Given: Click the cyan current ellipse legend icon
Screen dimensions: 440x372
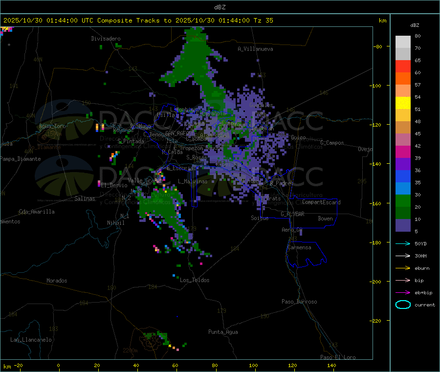Looking at the screenshot, I should [x=403, y=305].
